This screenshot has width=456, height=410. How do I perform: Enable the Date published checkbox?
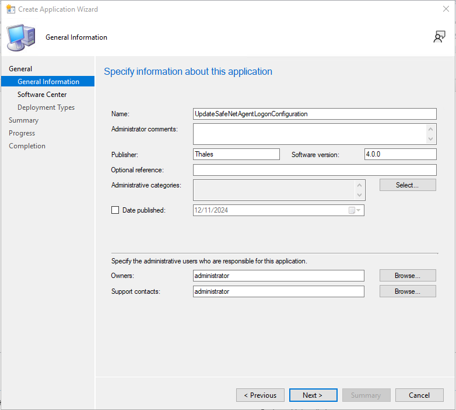[x=115, y=210]
